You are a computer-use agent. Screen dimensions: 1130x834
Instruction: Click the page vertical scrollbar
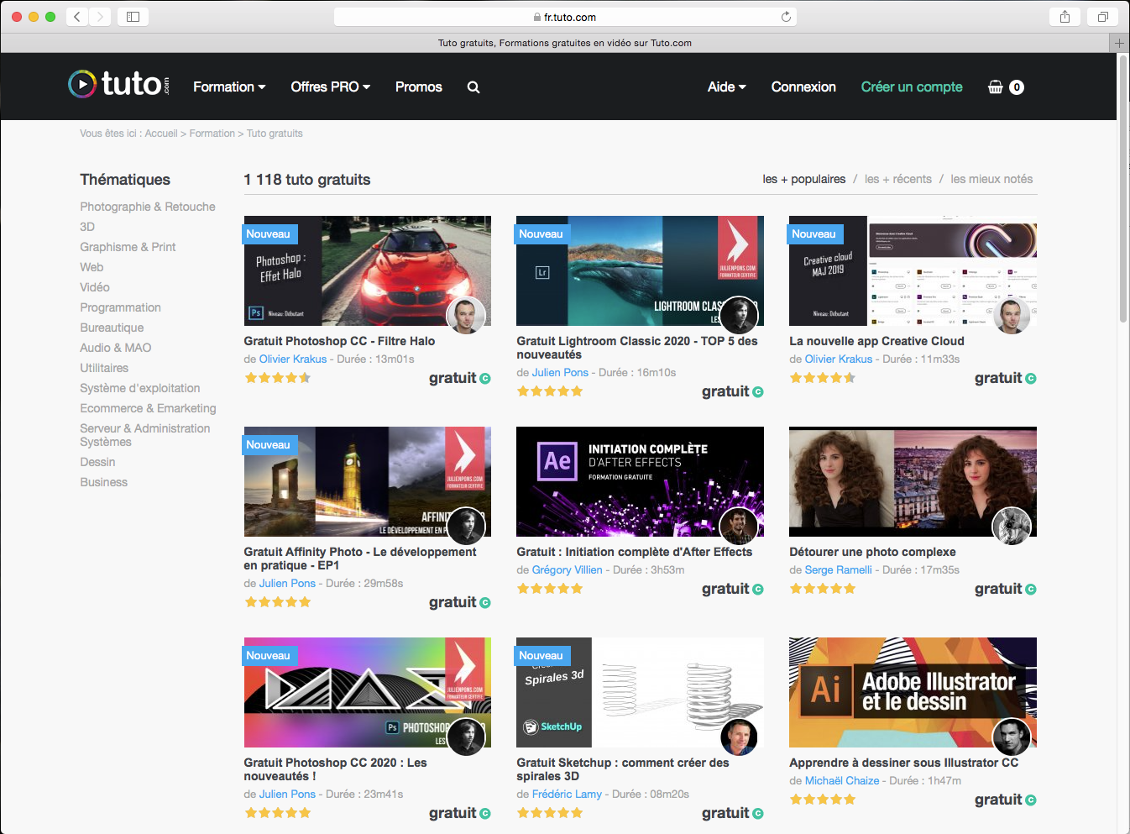[x=1123, y=189]
